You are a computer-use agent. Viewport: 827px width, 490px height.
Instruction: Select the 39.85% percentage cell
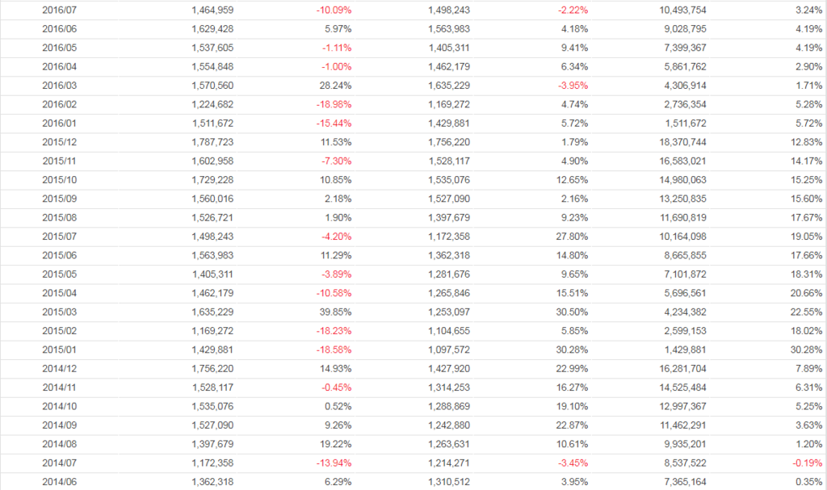335,312
